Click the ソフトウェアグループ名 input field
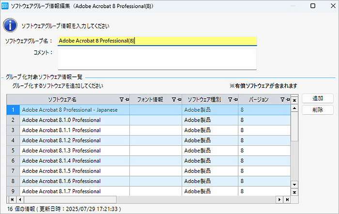This screenshot has width=339, height=214. click(157, 41)
